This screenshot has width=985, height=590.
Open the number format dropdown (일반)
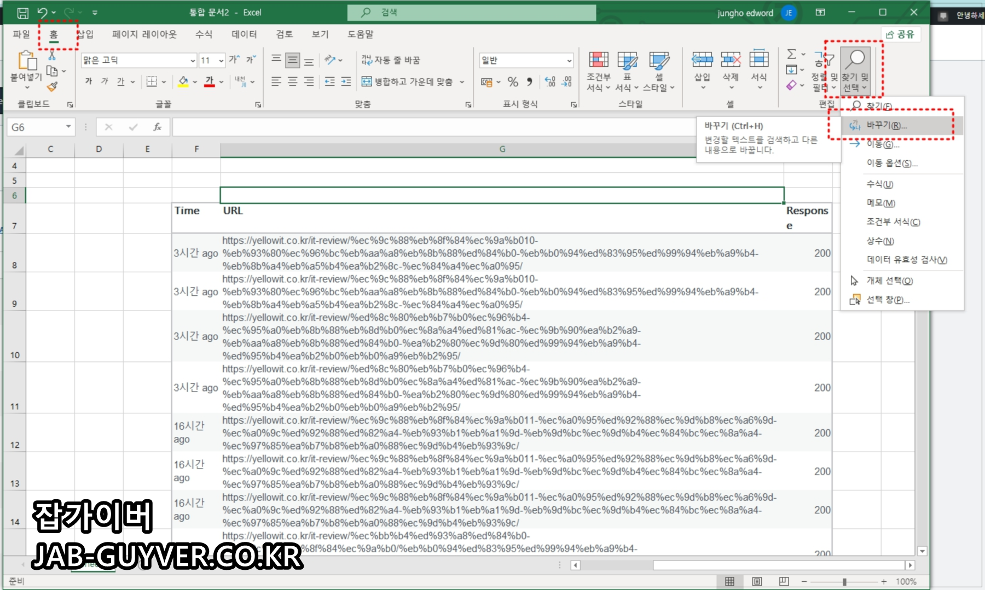click(x=569, y=61)
